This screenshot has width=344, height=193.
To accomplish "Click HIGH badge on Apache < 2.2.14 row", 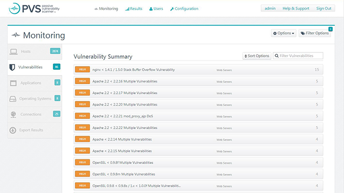I will (82, 139).
